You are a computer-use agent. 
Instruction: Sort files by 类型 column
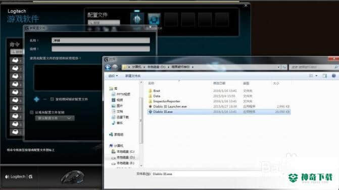coord(246,83)
